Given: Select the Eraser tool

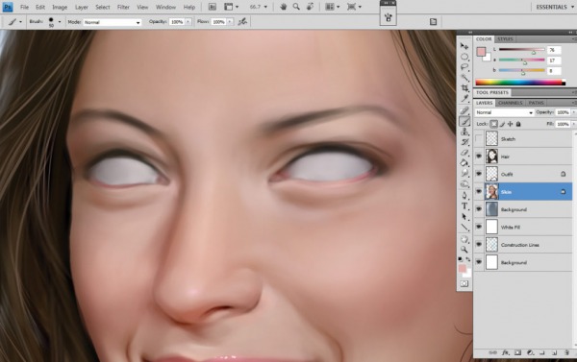Looking at the screenshot, I should 464,152.
